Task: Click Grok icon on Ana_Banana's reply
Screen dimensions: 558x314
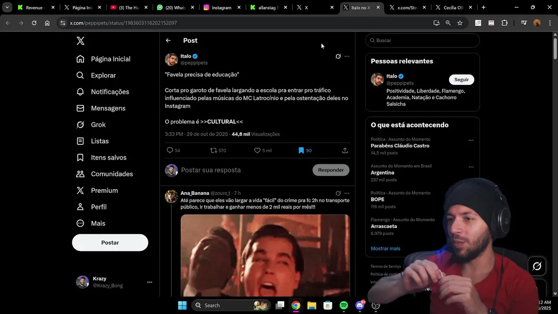Action: click(338, 193)
